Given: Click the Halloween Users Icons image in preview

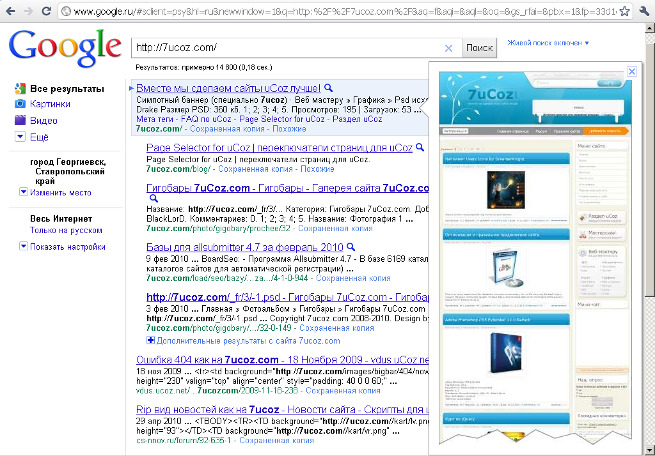Looking at the screenshot, I should pos(506,190).
